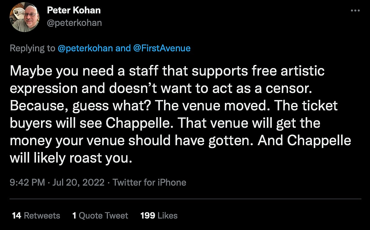Open @peterkohan mention in Replying to line
Image resolution: width=370 pixels, height=230 pixels.
coord(85,48)
